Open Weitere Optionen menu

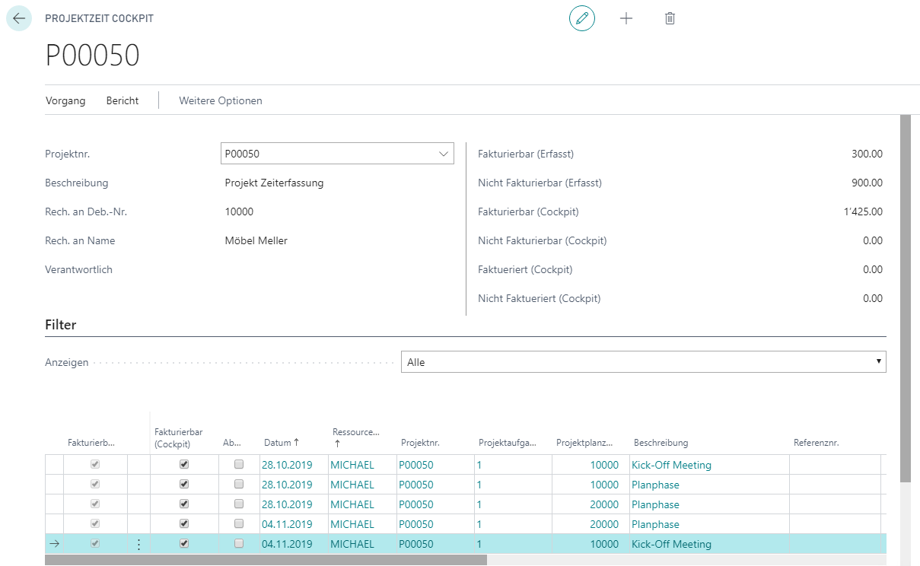[x=221, y=100]
